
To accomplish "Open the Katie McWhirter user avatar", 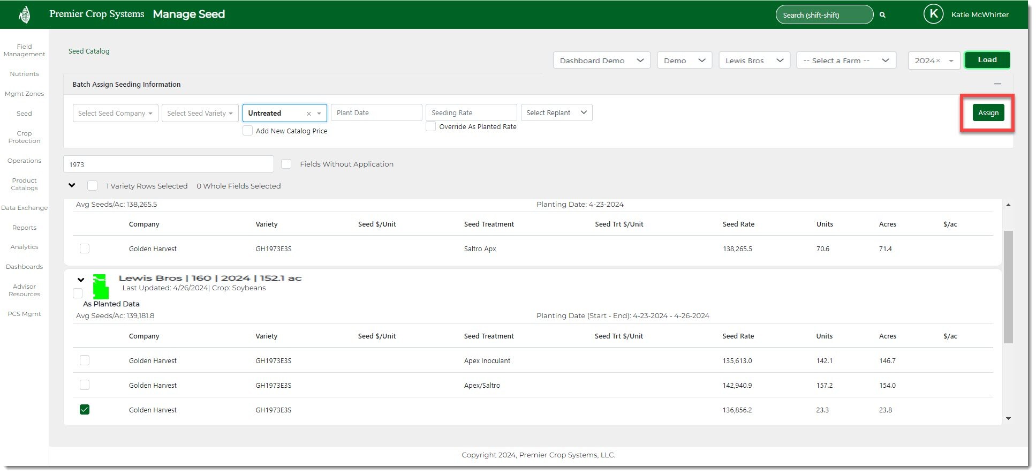I will point(933,14).
